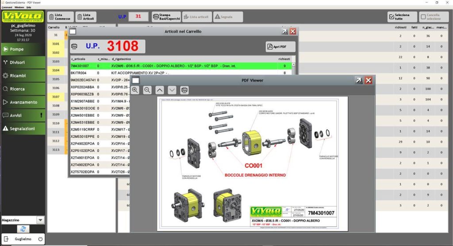Open Lista Commesse
The width and height of the screenshot is (453, 246).
[x=60, y=17]
